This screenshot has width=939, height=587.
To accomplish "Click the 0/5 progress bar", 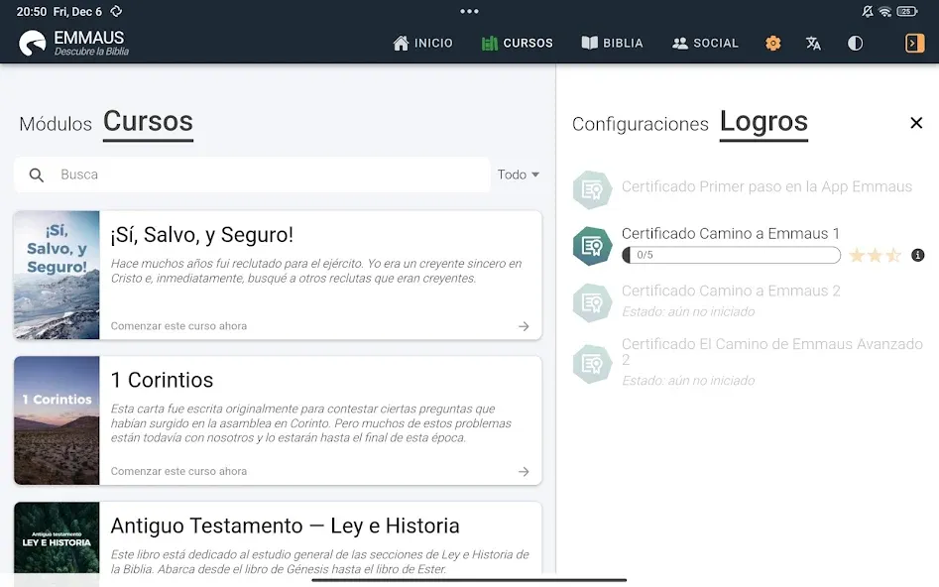I will (x=731, y=255).
